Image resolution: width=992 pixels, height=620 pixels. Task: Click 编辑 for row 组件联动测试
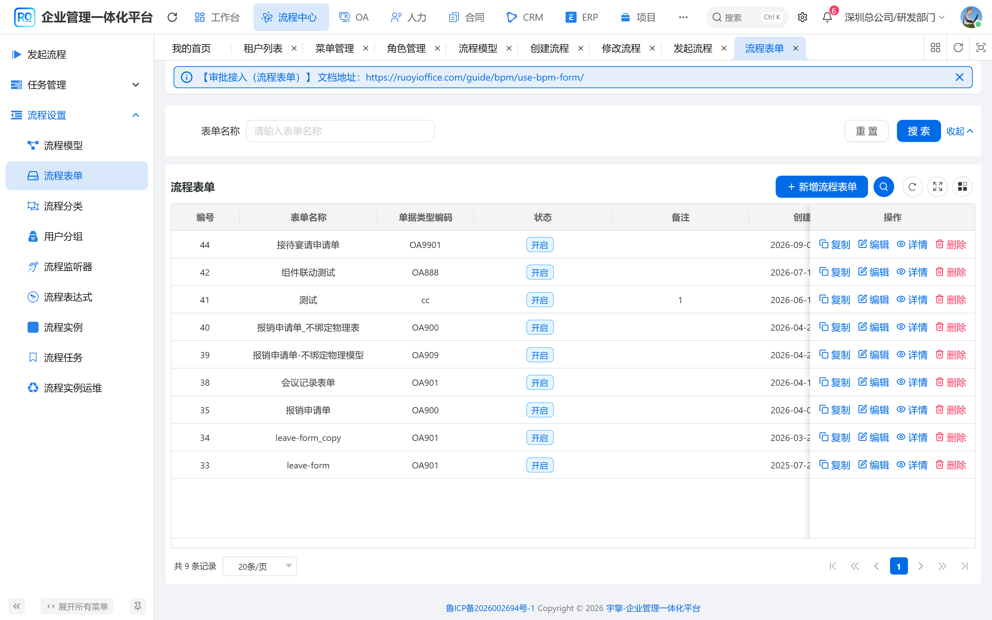click(874, 272)
